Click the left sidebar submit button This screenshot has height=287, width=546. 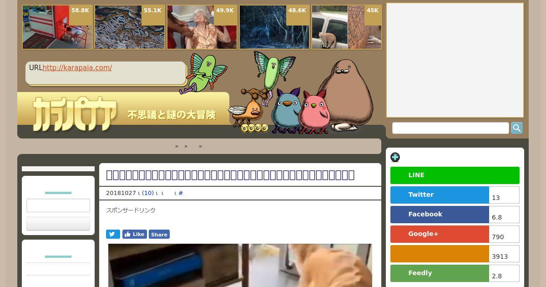click(58, 224)
